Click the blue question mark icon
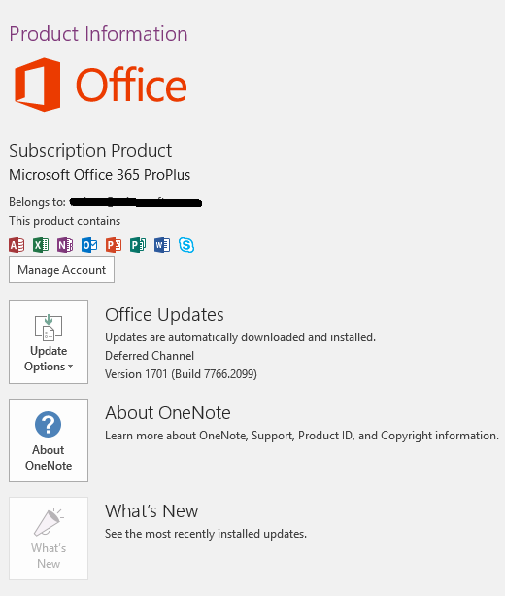 tap(48, 424)
